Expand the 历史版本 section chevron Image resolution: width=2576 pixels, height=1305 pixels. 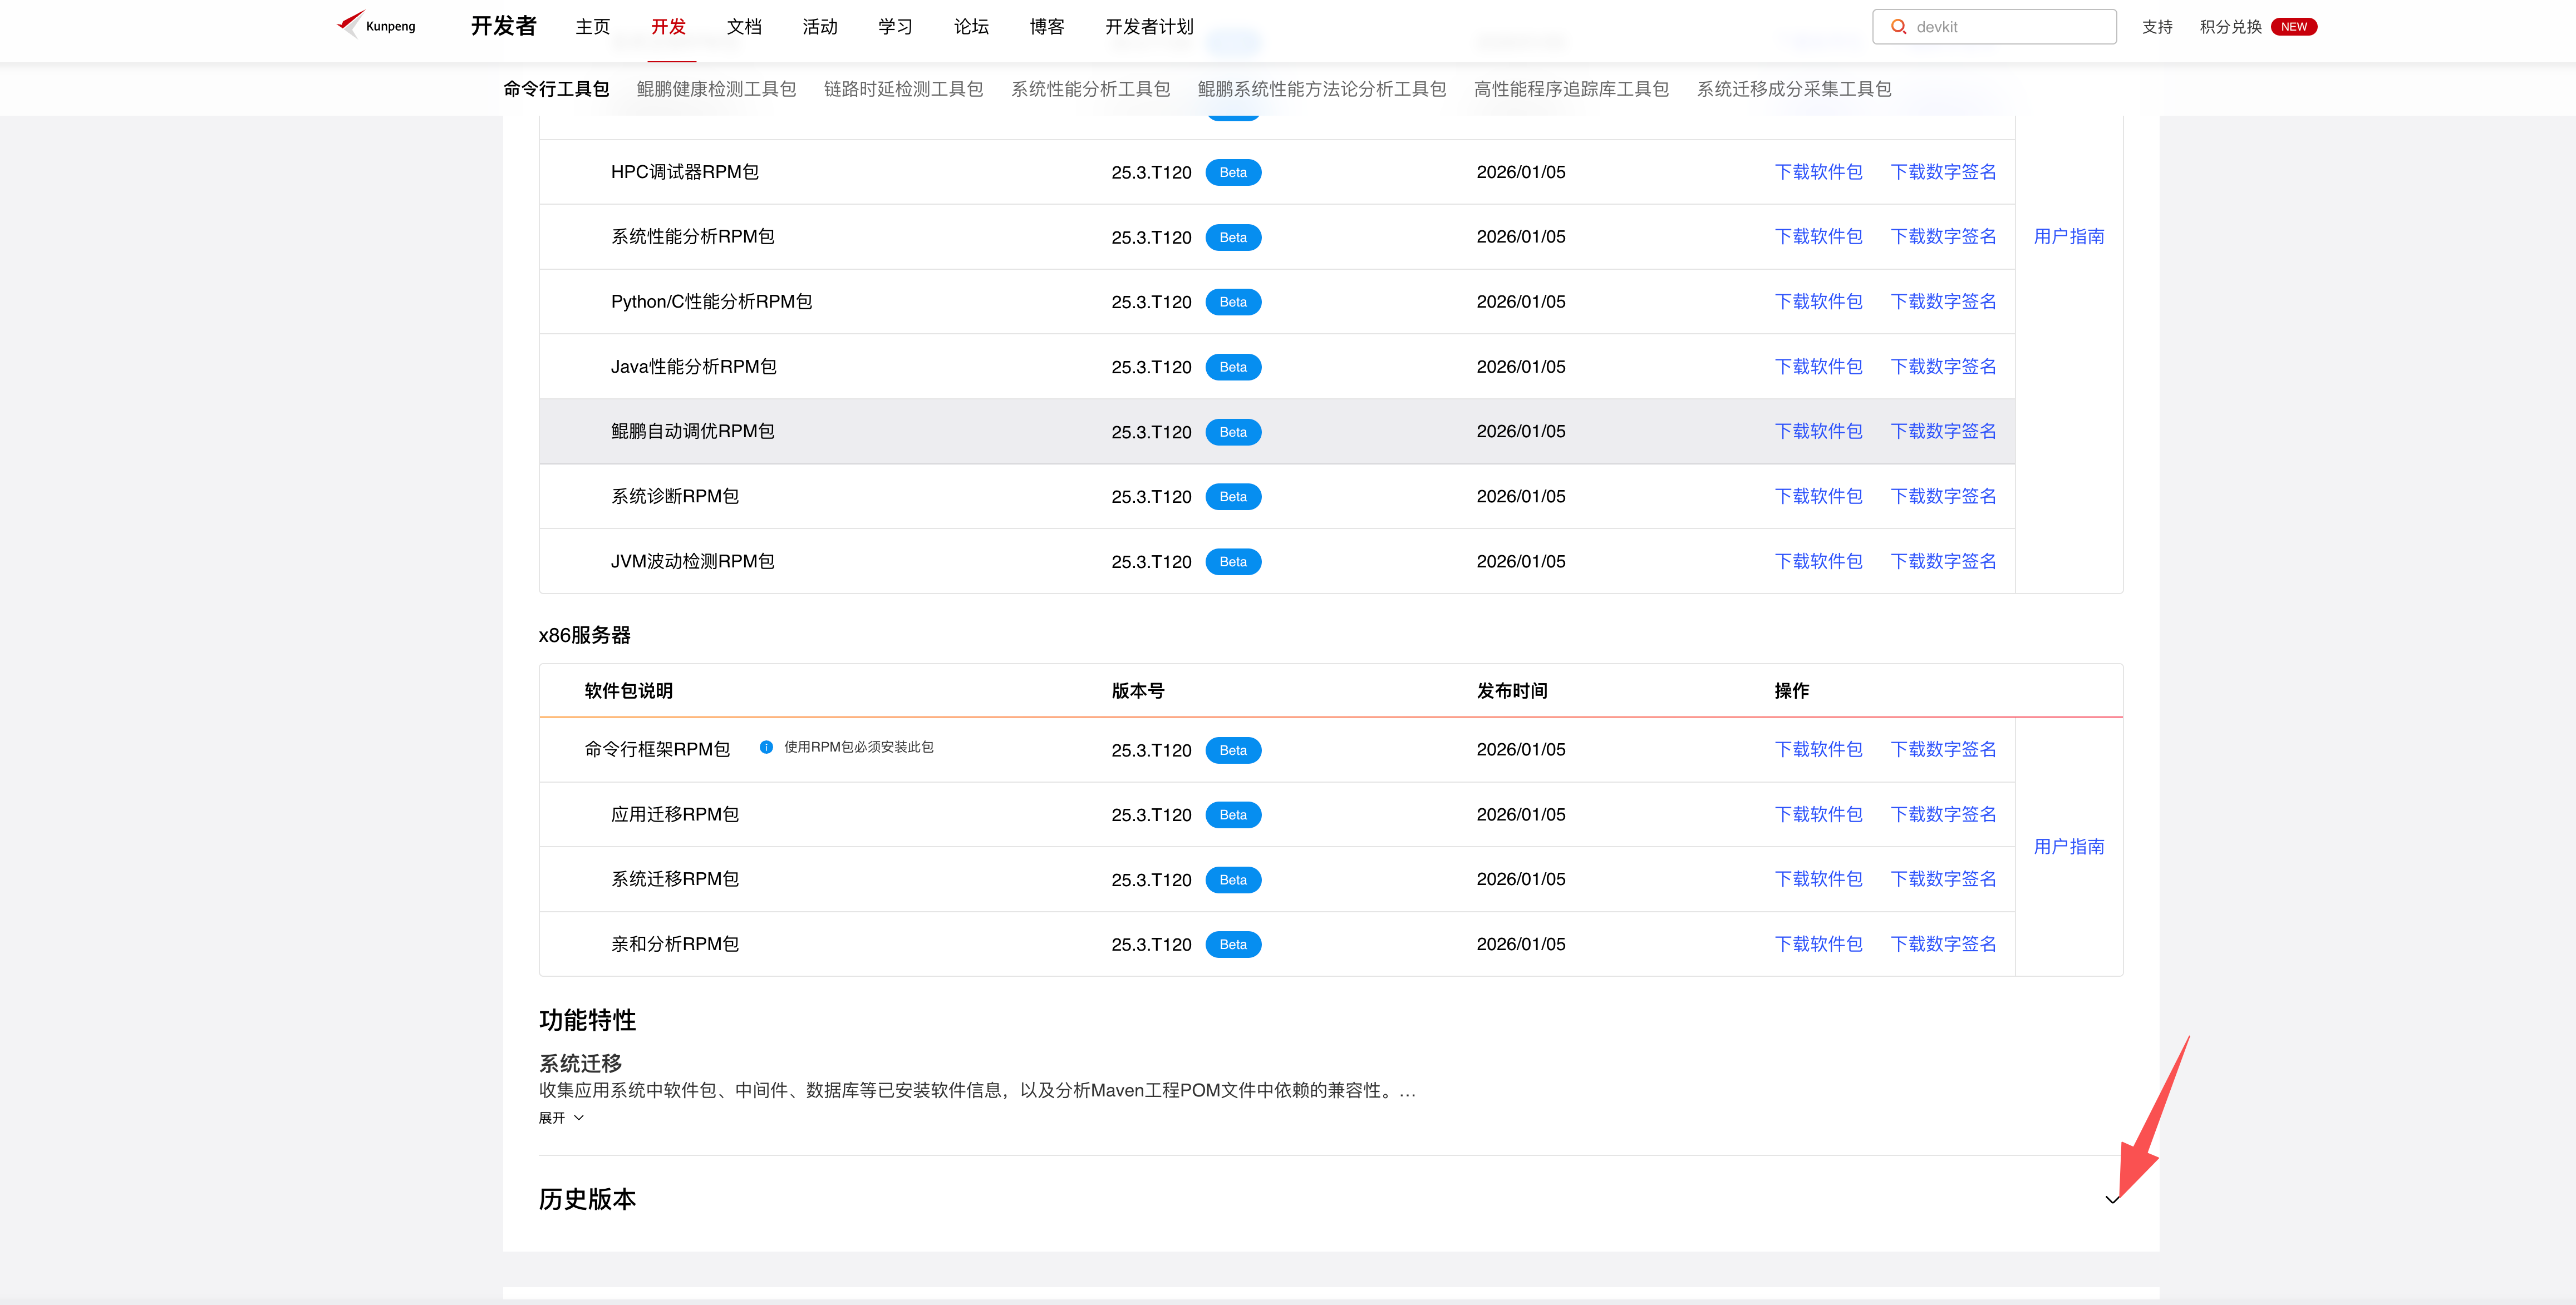[x=2111, y=1199]
